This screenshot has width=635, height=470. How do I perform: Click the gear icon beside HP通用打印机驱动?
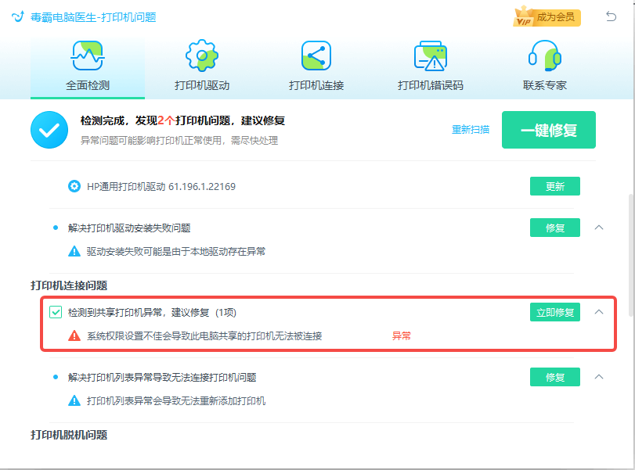[x=74, y=186]
